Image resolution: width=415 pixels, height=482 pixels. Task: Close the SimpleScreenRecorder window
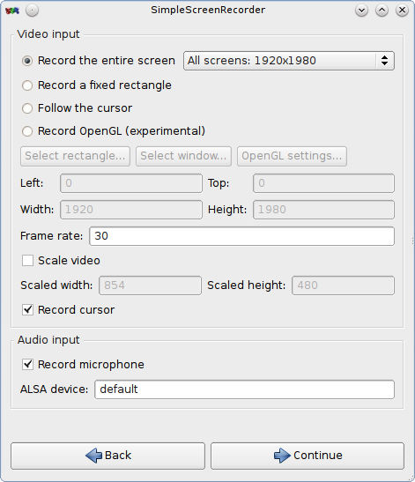(x=402, y=11)
